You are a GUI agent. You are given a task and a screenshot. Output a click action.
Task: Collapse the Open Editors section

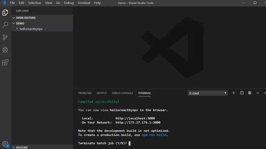(x=42, y=18)
